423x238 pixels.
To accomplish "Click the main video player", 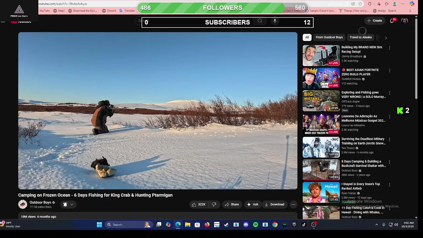I will [x=158, y=111].
